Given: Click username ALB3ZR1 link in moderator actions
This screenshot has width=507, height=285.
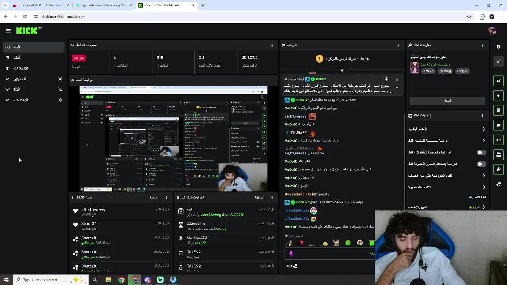Looking at the screenshot, I should pyautogui.click(x=237, y=215).
